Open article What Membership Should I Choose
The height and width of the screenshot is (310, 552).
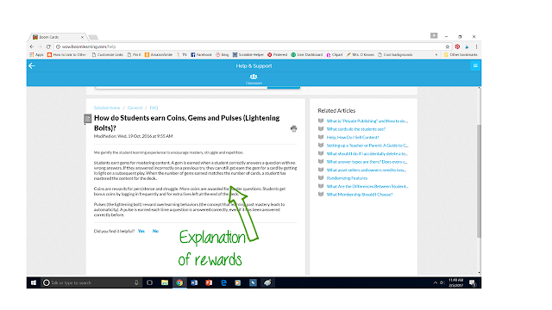(360, 195)
